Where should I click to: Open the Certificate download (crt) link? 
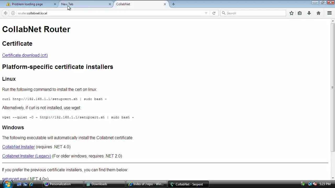[x=25, y=55]
